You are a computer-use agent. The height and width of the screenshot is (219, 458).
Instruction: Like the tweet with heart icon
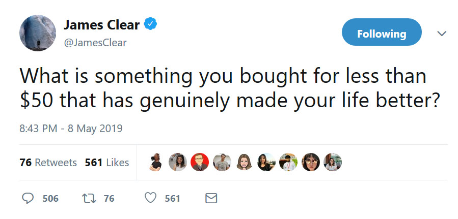point(150,198)
